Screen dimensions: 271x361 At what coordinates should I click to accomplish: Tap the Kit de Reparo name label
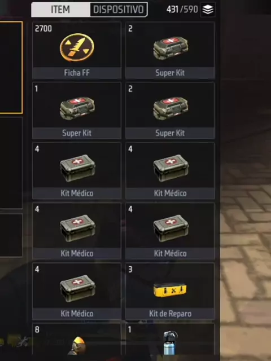pos(170,314)
